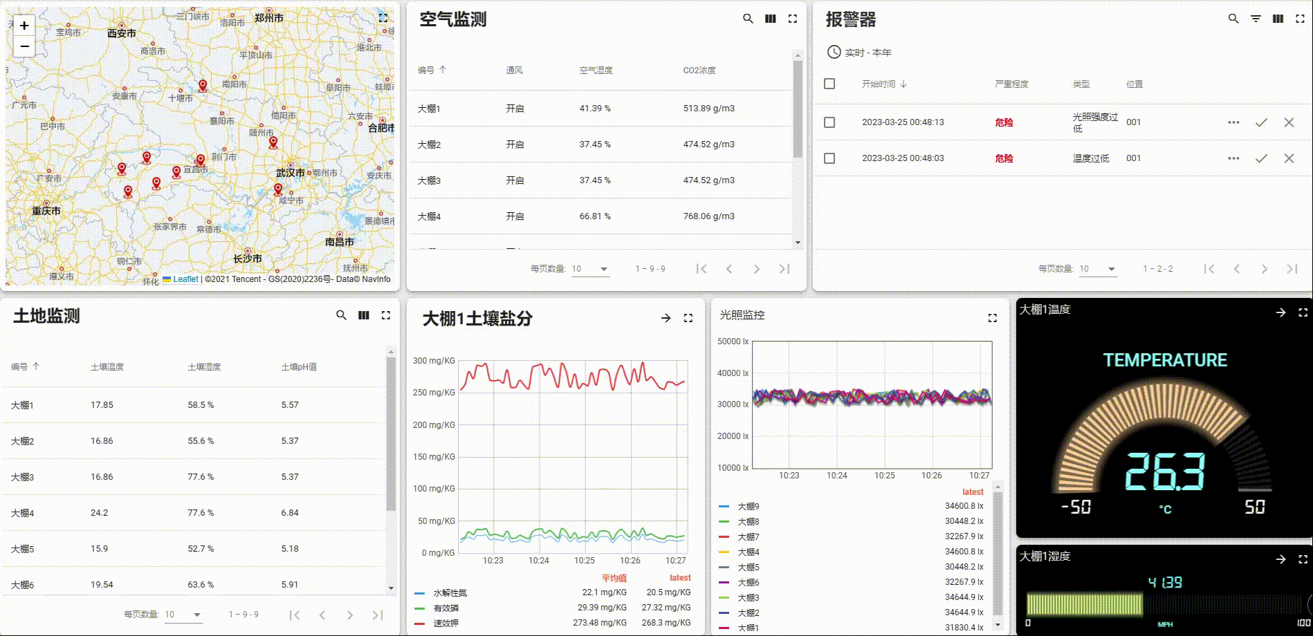1313x636 pixels.
Task: Open search in the 空气监测 panel
Action: tap(748, 19)
